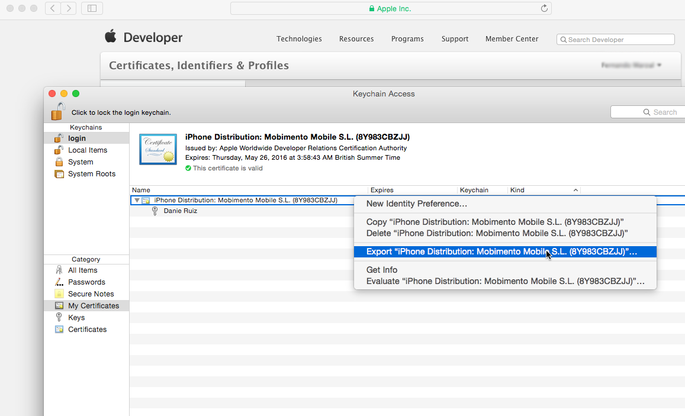Click the large certificate thumbnail image
This screenshot has height=416, width=685.
[x=158, y=149]
